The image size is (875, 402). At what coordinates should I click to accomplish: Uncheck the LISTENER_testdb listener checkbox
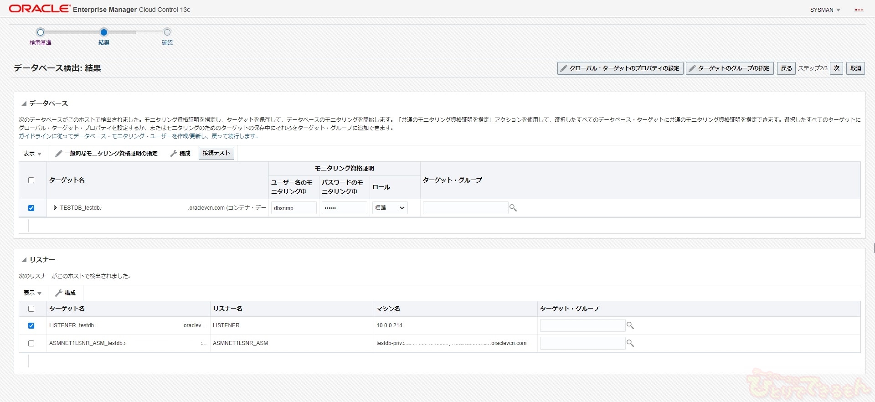click(x=31, y=326)
